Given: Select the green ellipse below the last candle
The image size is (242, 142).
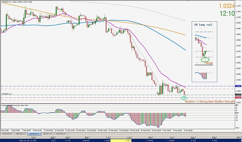Looking at the screenshot, I should pyautogui.click(x=184, y=98).
